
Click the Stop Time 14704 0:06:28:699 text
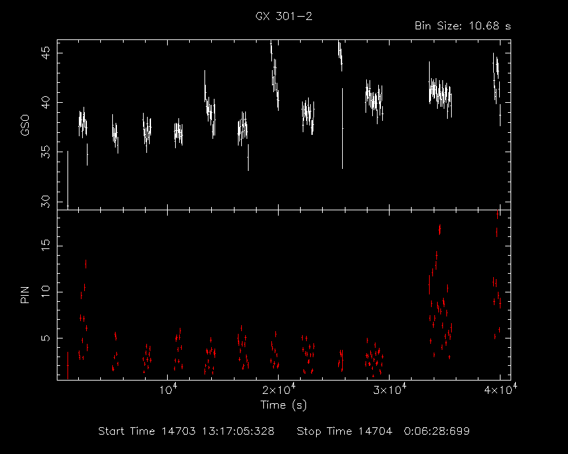(384, 431)
